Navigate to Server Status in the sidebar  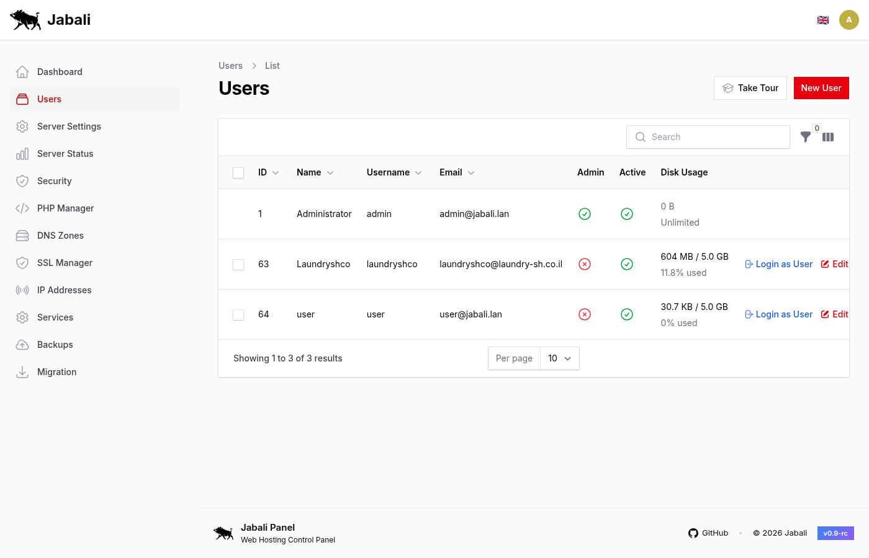coord(64,153)
